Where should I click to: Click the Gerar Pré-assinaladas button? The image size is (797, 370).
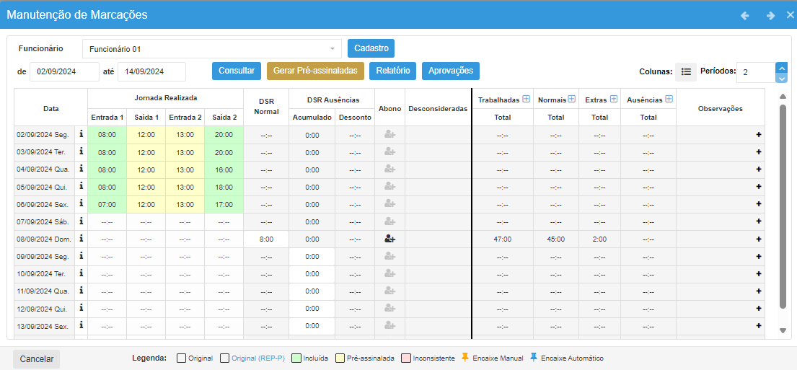point(315,71)
